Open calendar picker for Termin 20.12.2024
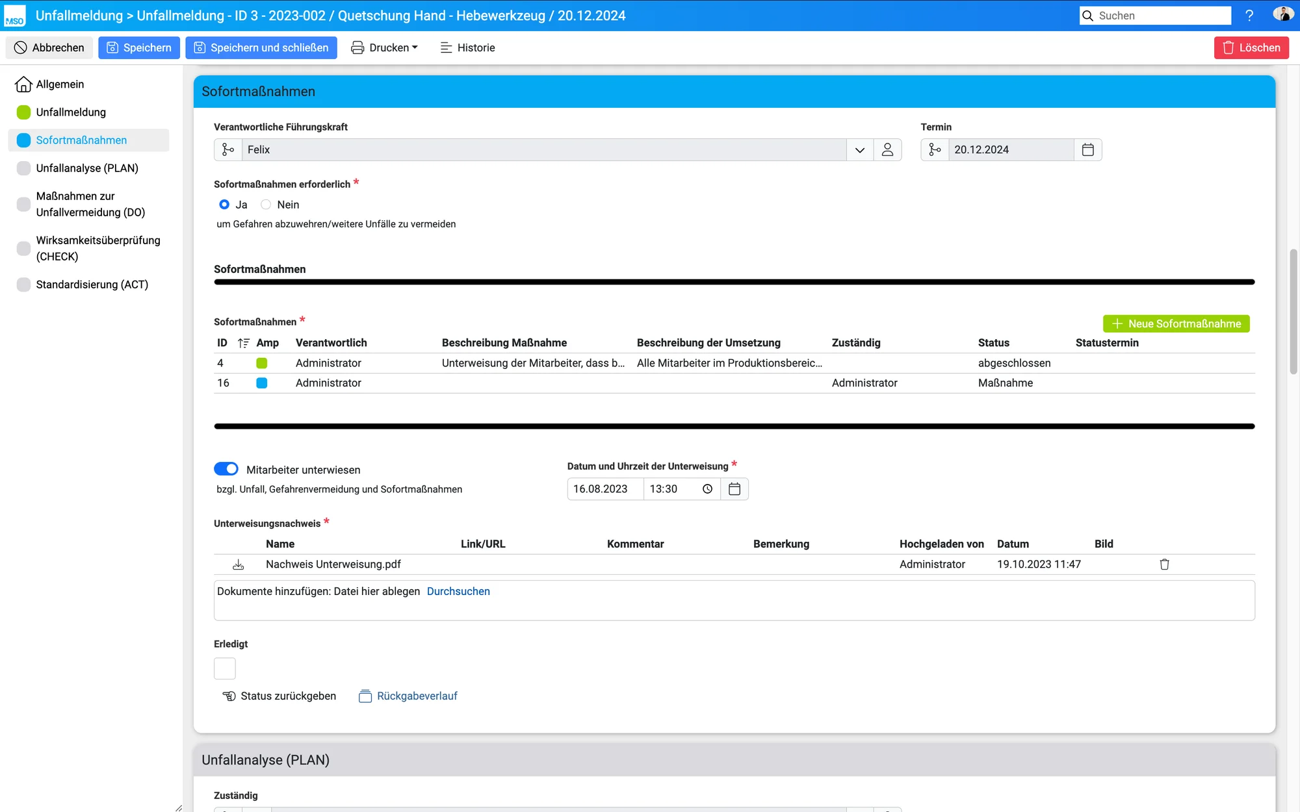Image resolution: width=1300 pixels, height=812 pixels. coord(1088,149)
